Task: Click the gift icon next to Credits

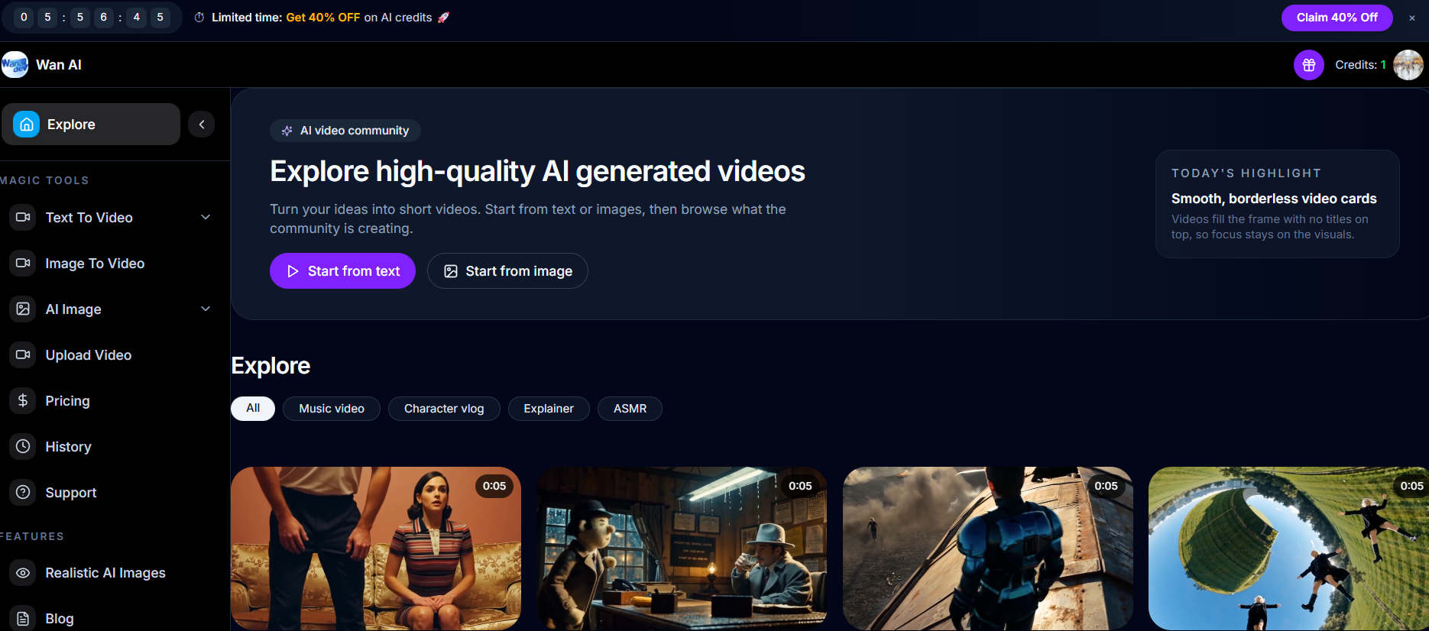Action: pyautogui.click(x=1308, y=65)
